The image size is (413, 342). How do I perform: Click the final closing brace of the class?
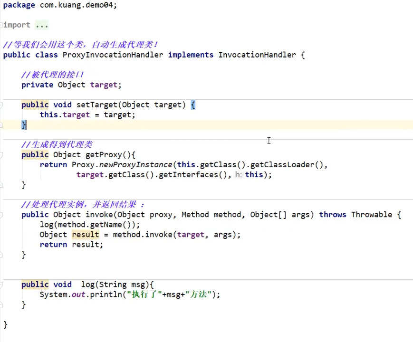pos(5,324)
